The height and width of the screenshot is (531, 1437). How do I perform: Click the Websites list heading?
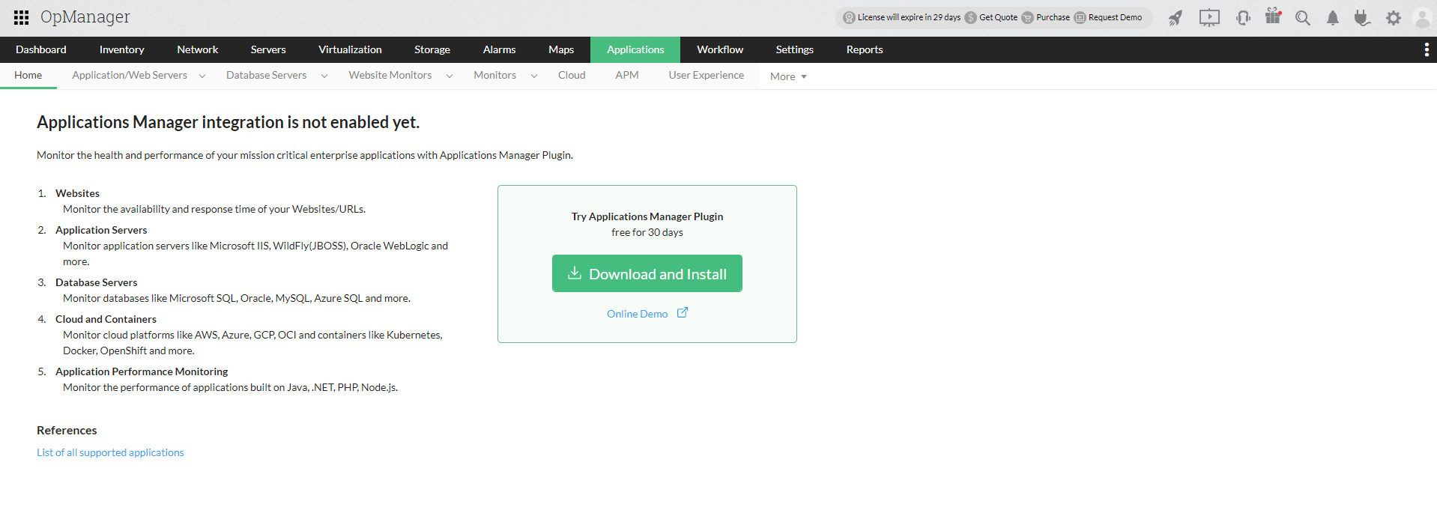pos(77,193)
